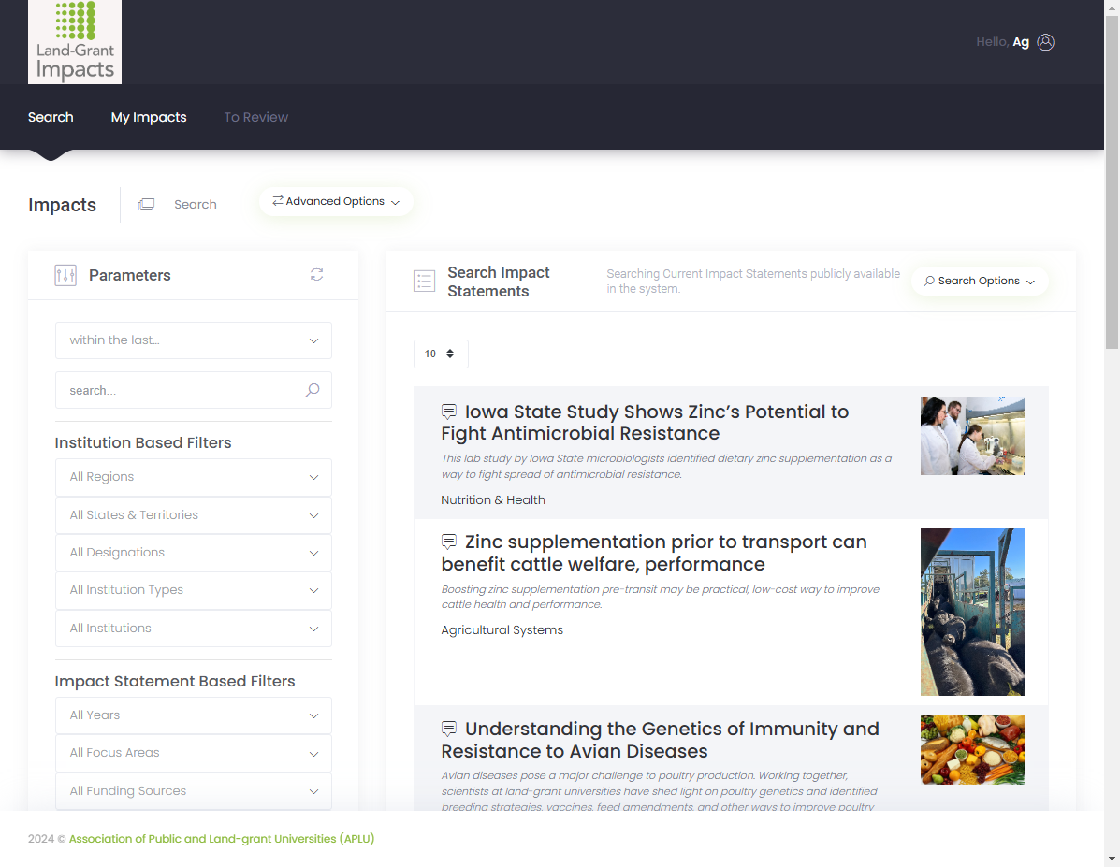Click comment icon beside Avian Diseases title
The height and width of the screenshot is (867, 1120).
point(448,729)
